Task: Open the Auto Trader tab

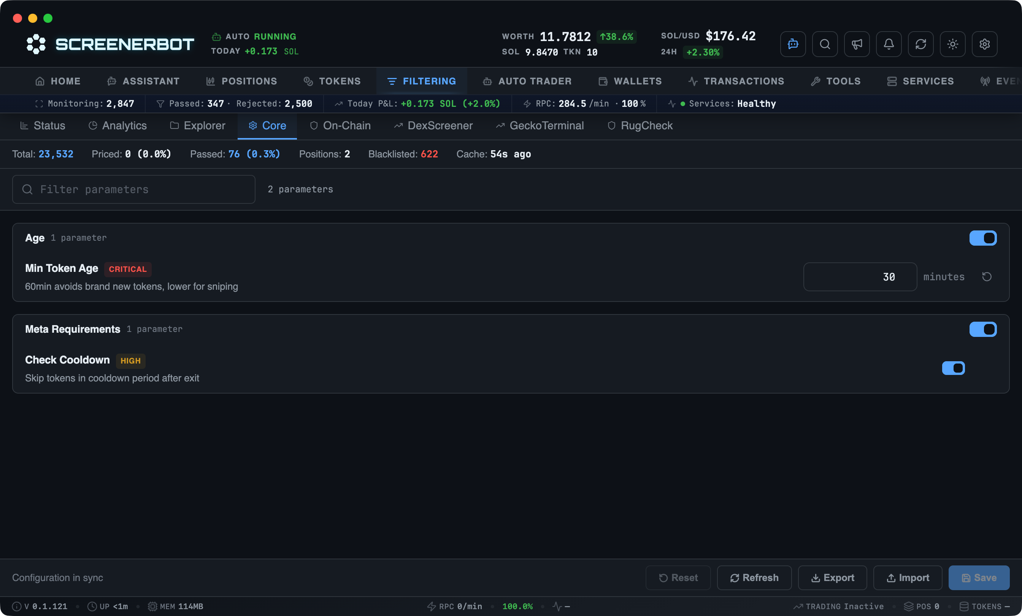Action: [527, 81]
